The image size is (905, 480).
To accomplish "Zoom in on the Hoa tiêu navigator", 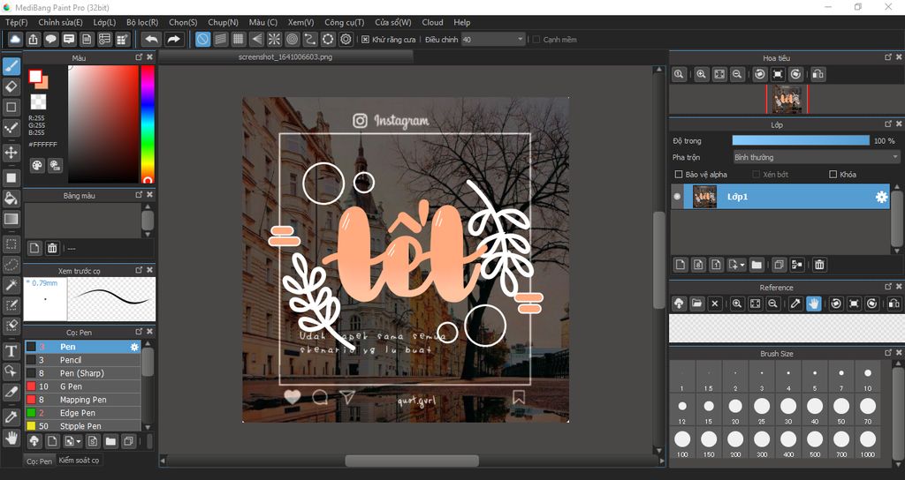I will coord(701,74).
